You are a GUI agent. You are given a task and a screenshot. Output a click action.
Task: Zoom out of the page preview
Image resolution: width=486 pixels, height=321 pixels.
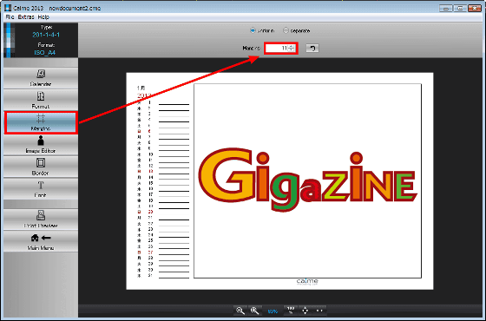pyautogui.click(x=240, y=311)
